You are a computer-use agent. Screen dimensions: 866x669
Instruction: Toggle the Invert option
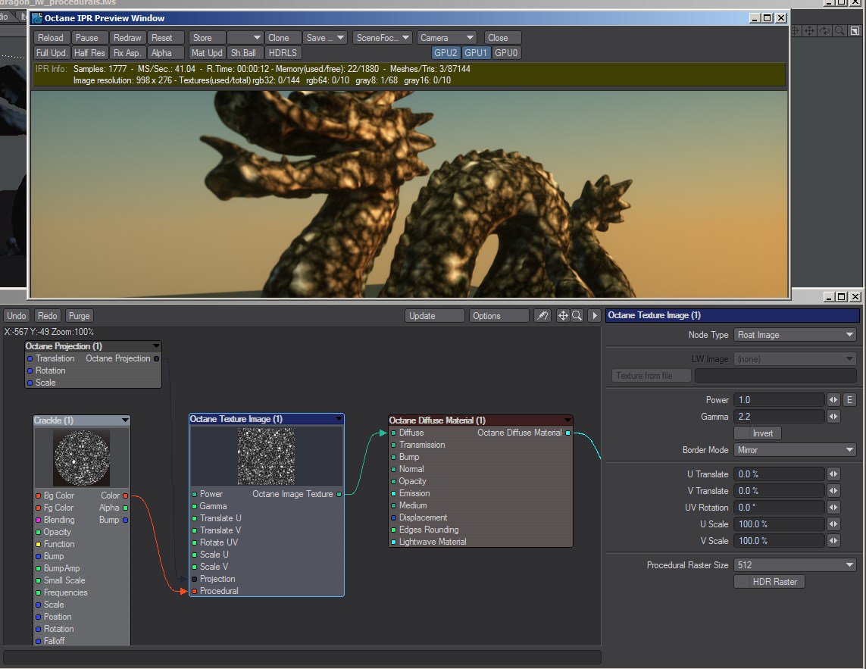point(757,433)
